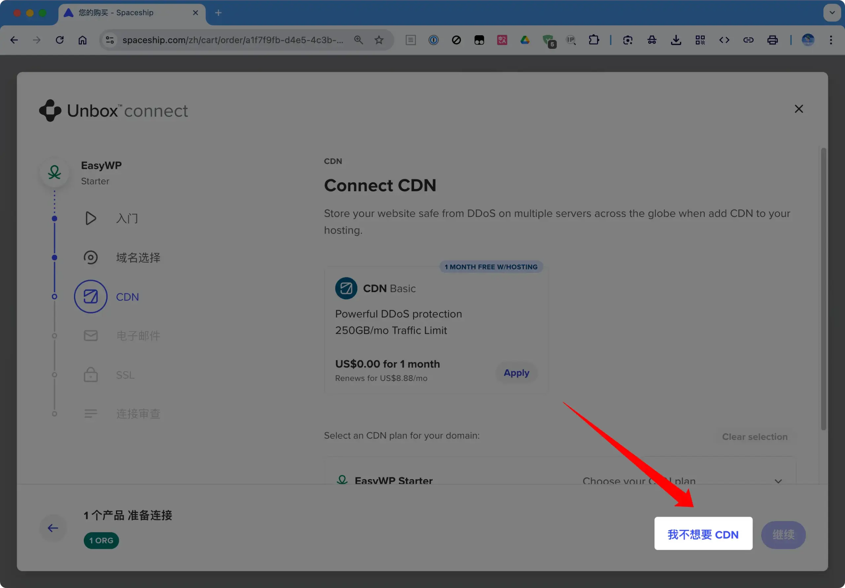
Task: Click the link chain toolbar icon
Action: coord(748,40)
